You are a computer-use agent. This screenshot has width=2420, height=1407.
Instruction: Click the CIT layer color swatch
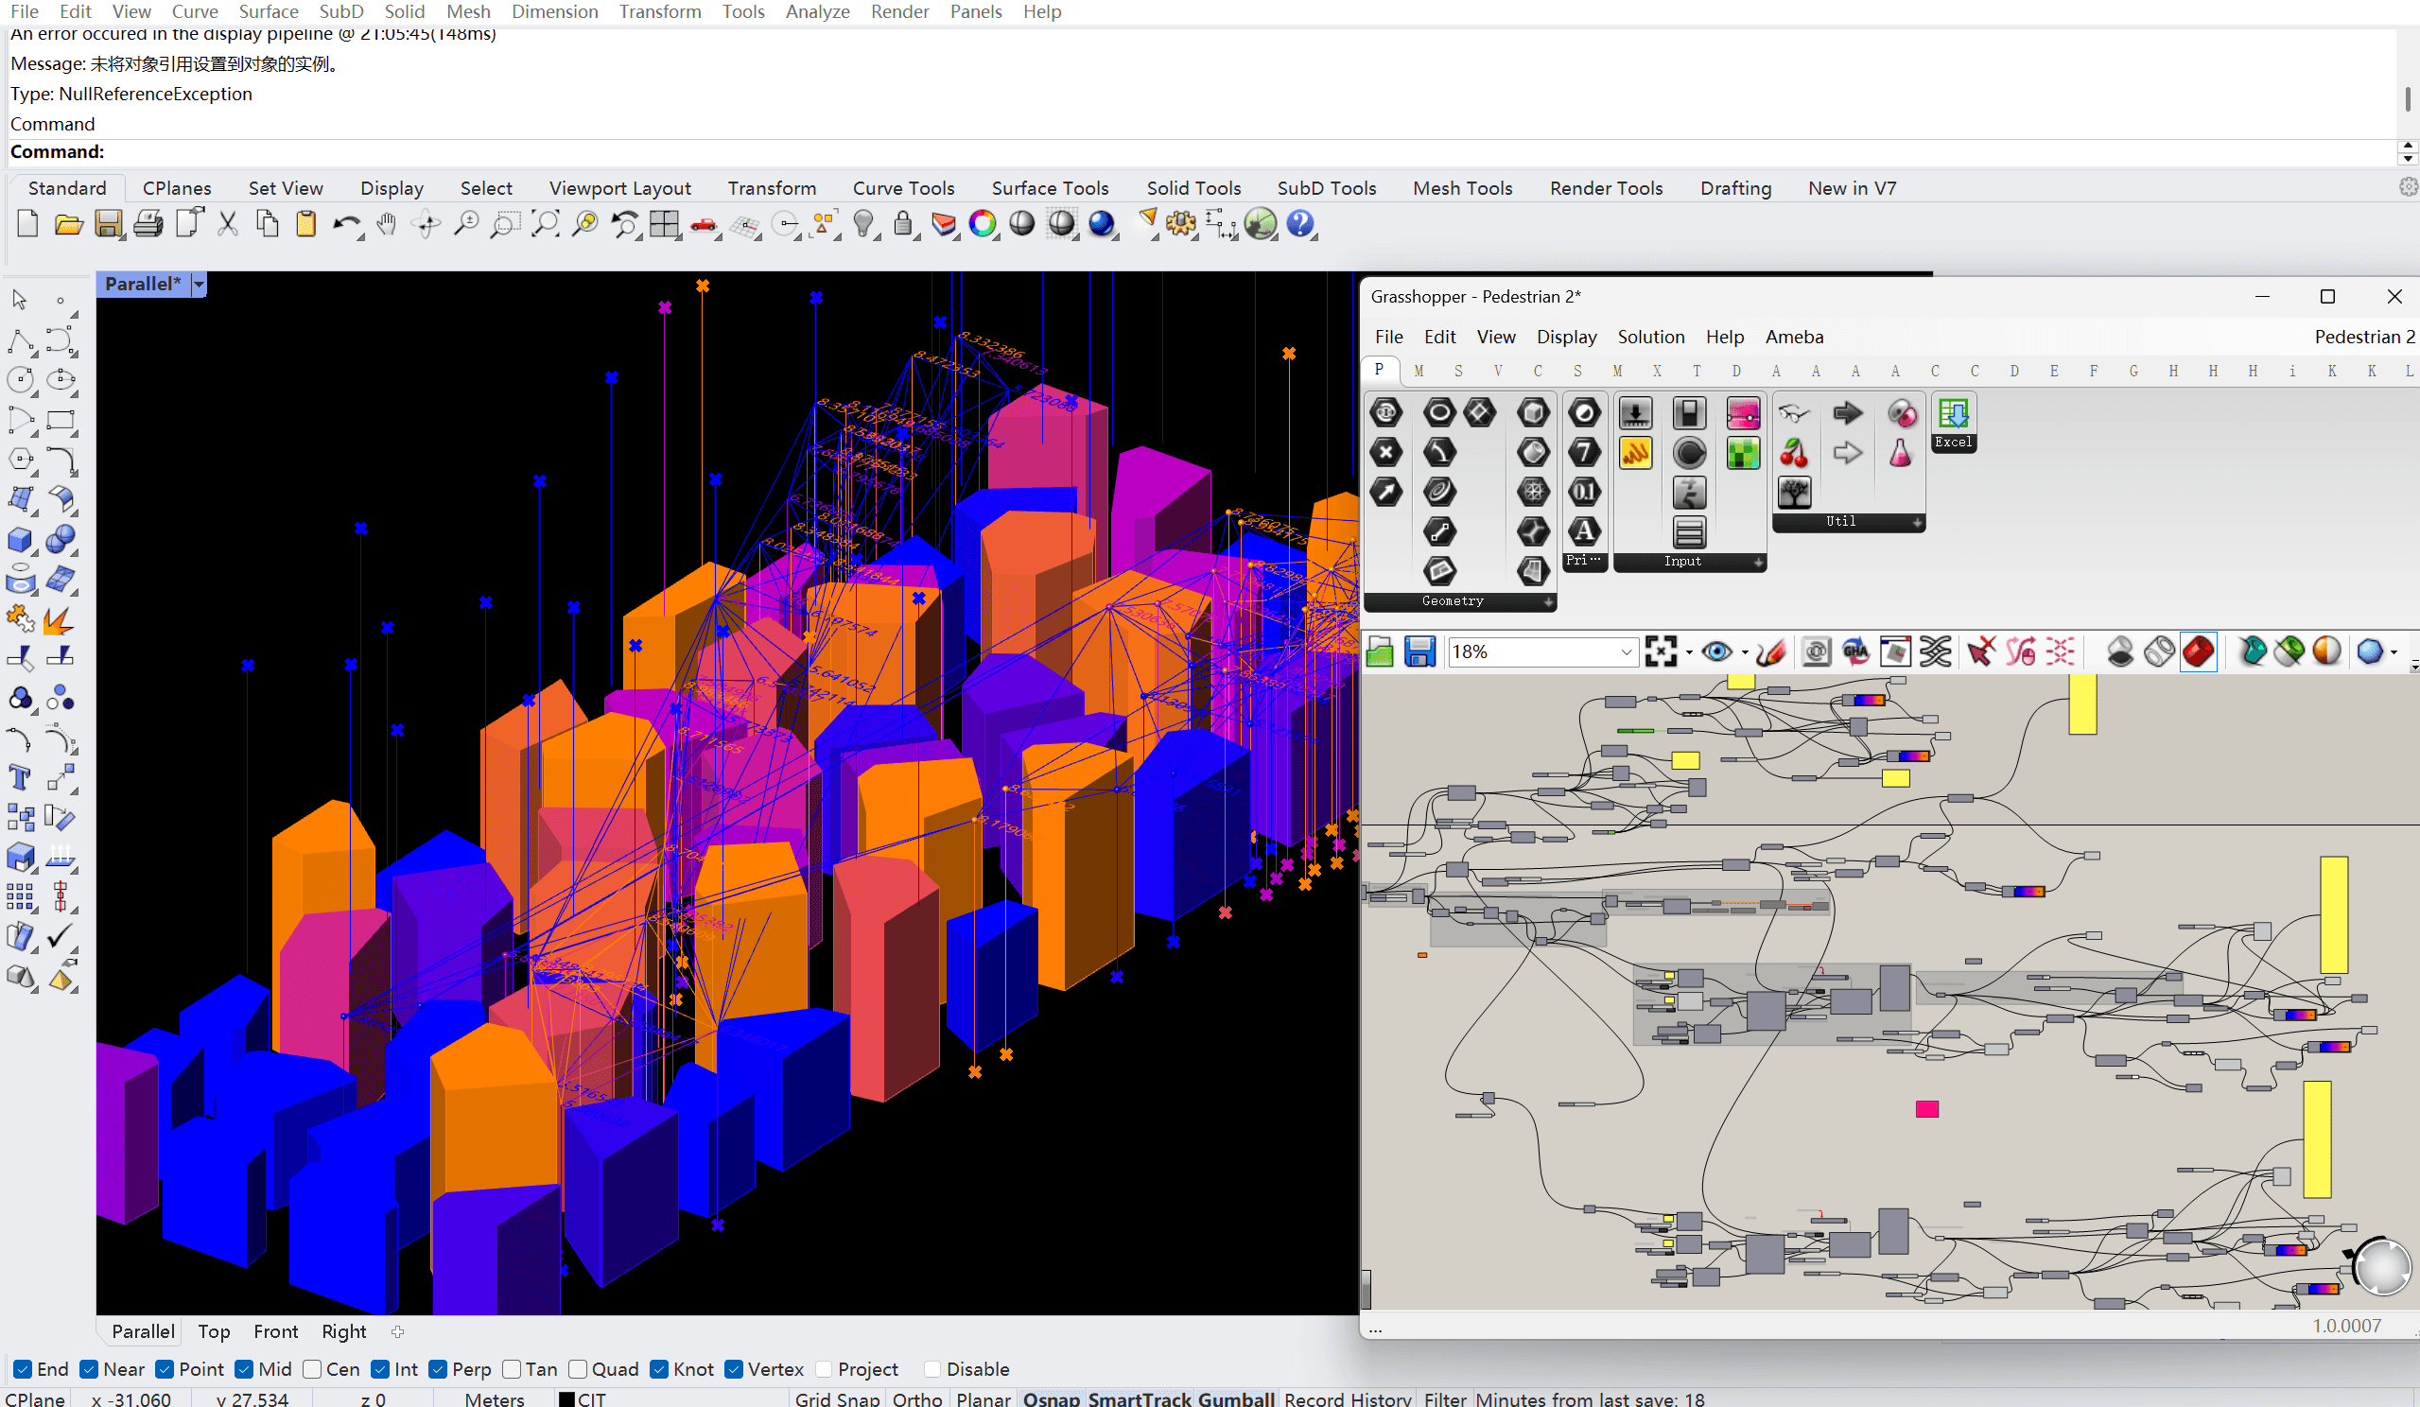[x=567, y=1399]
